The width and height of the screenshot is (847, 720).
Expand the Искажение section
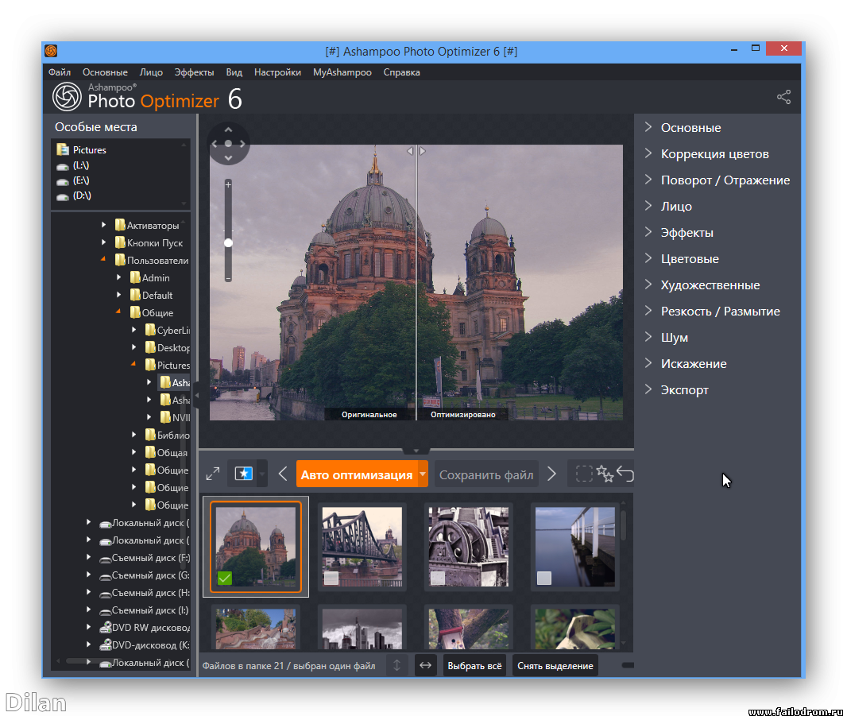[x=686, y=363]
